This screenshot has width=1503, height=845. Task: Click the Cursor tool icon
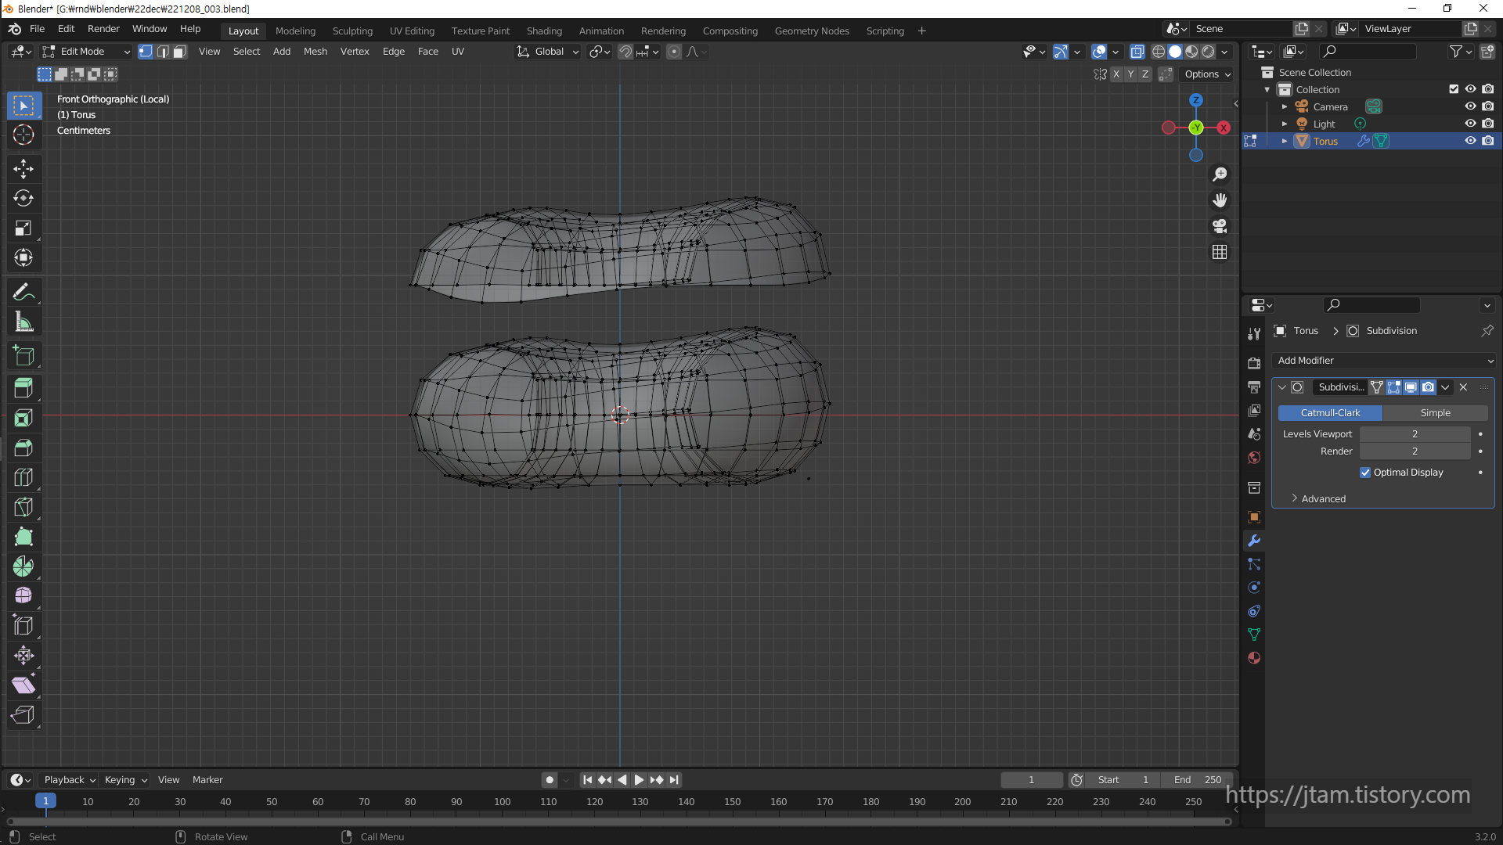pos(23,135)
